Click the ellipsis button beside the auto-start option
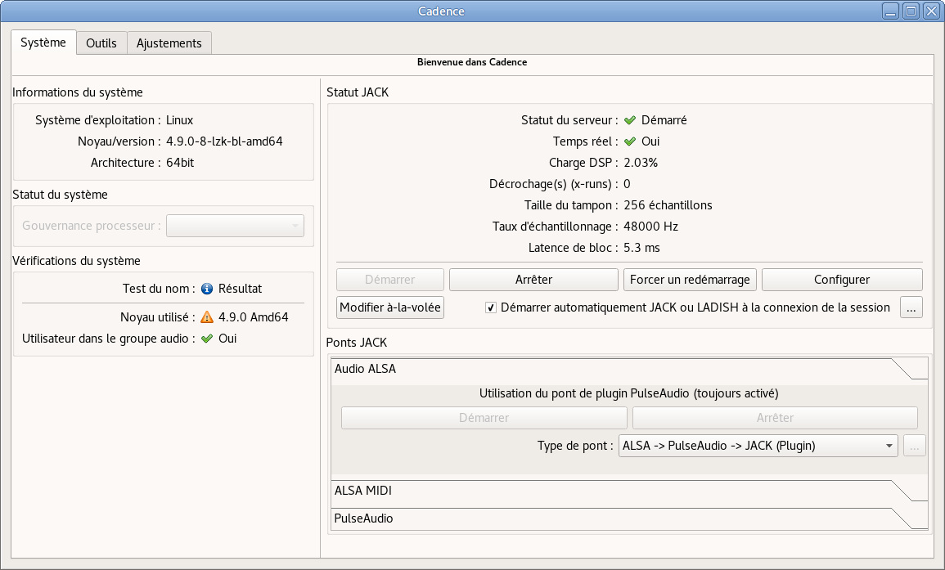The height and width of the screenshot is (570, 945). (911, 307)
